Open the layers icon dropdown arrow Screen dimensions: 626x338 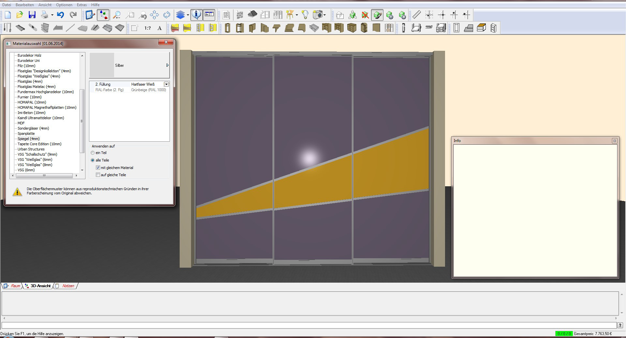point(188,15)
